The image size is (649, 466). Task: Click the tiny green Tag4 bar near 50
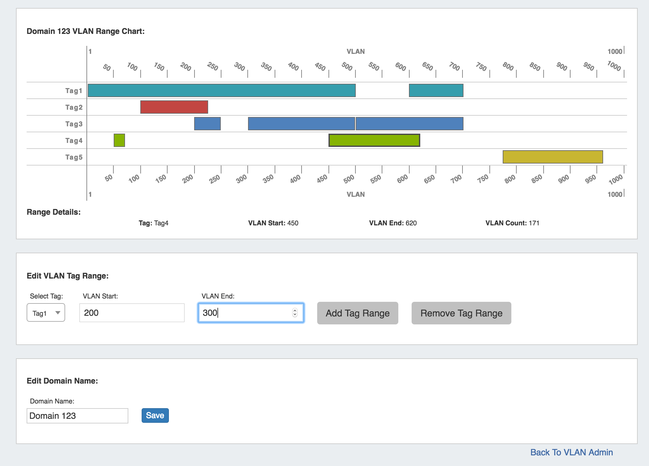119,140
